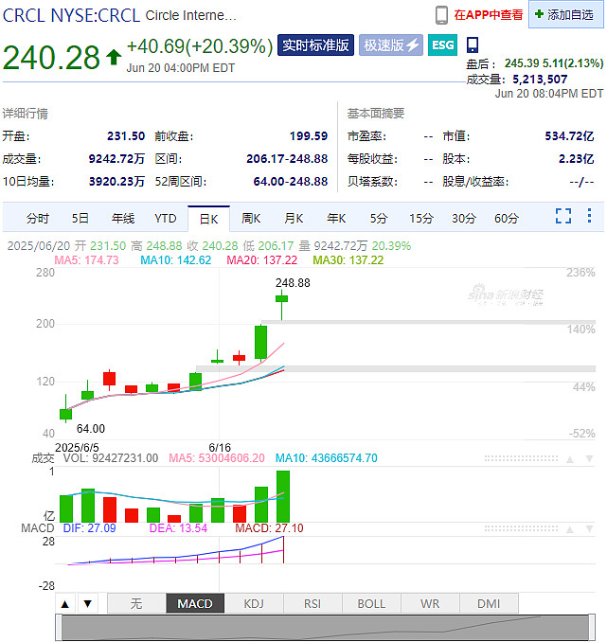The height and width of the screenshot is (642, 607).
Task: Switch to the 分时 chart tab
Action: click(x=38, y=218)
